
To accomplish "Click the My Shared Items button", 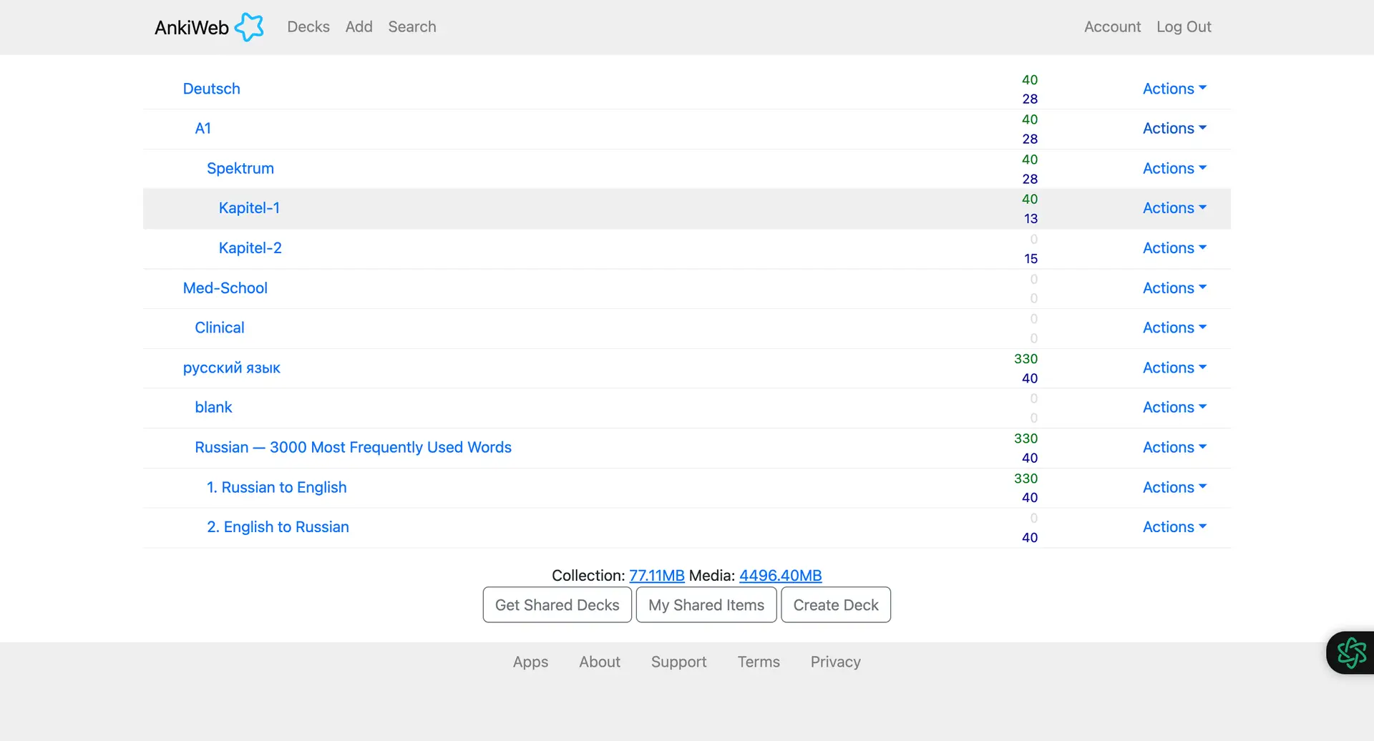I will point(706,604).
